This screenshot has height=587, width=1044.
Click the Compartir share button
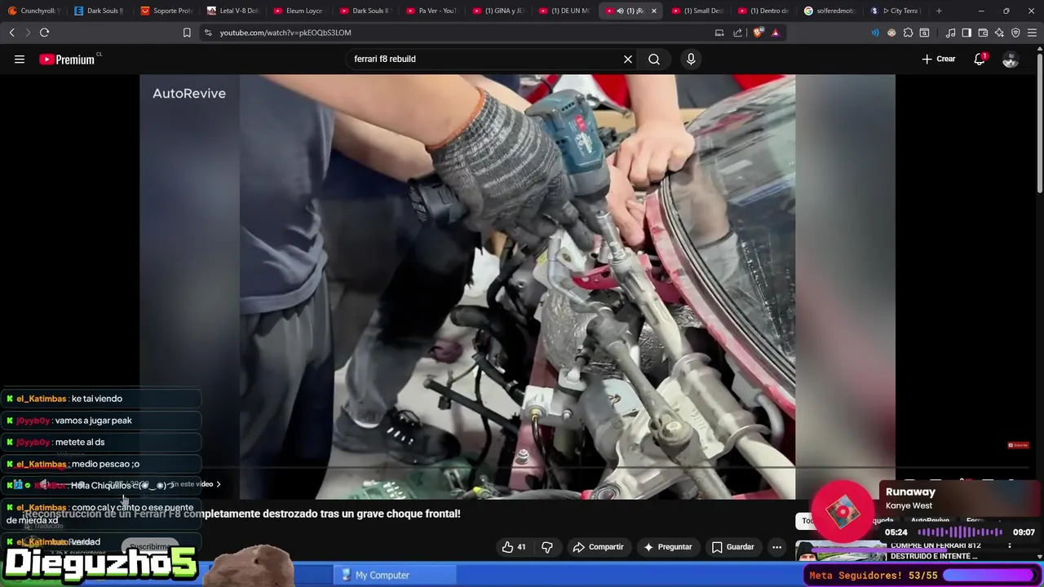[x=598, y=547]
